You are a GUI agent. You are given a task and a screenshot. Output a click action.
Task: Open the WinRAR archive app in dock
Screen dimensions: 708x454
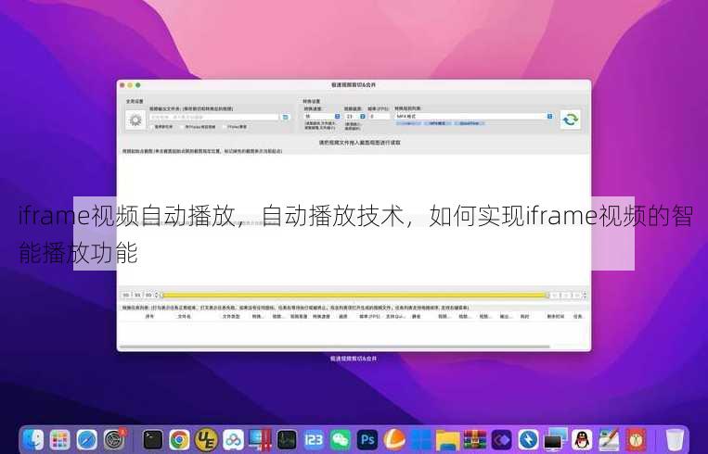[x=475, y=439]
